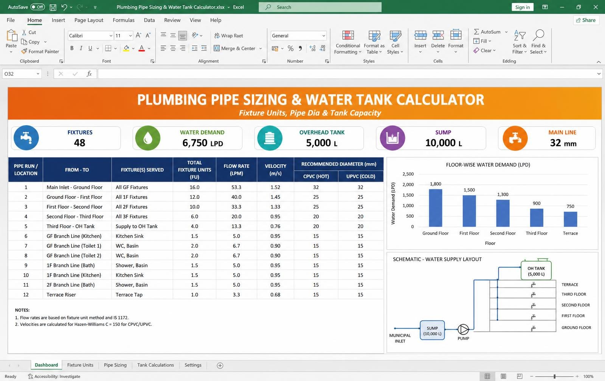
Task: Decrease font size with smaller A
Action: click(148, 35)
